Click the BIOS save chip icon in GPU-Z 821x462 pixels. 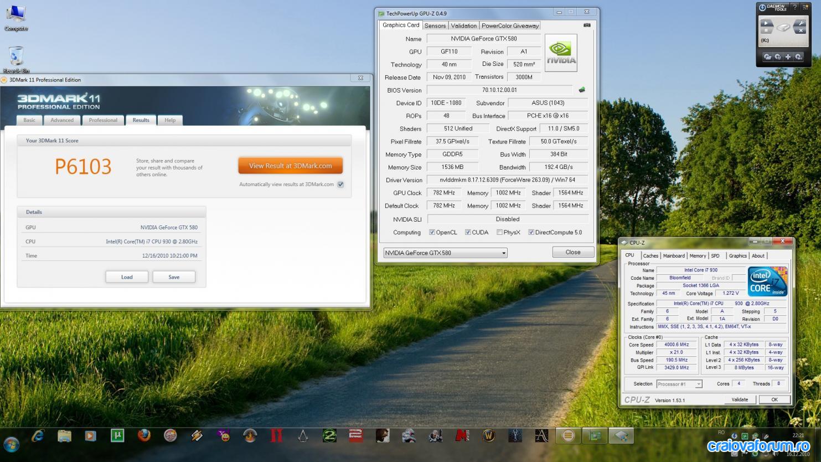point(582,90)
